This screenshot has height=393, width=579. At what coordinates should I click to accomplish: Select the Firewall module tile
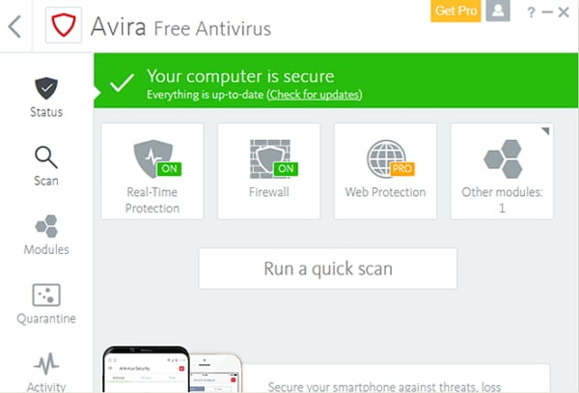(269, 171)
